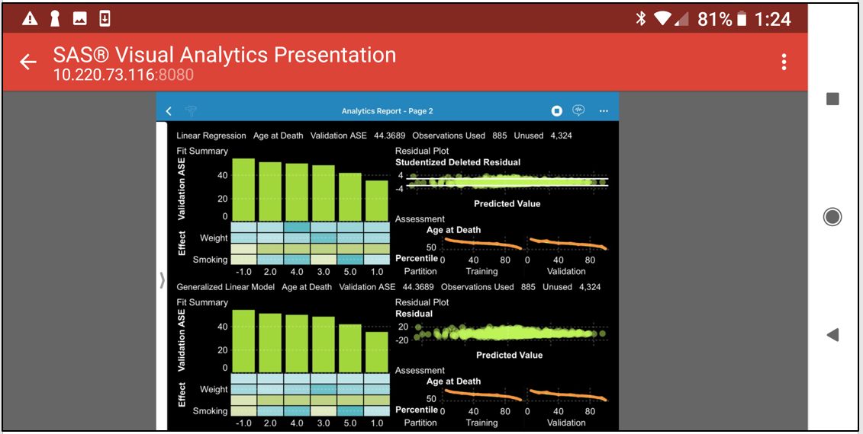
Task: Select Linear Regression bar for model 5.0
Action: pos(350,196)
